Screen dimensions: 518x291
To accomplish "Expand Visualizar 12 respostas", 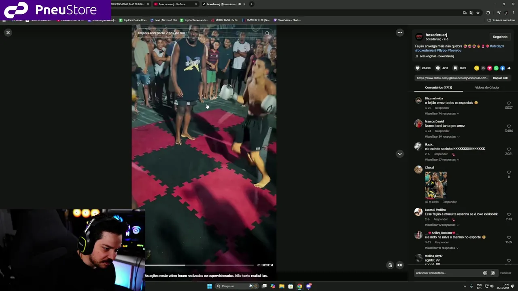I will coord(442,225).
